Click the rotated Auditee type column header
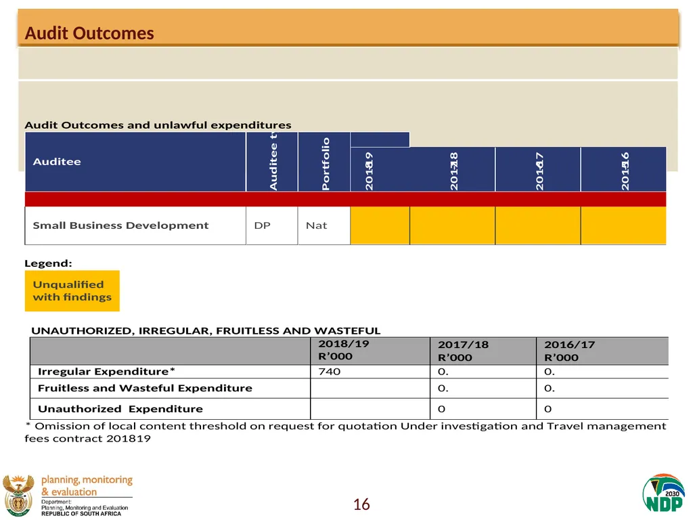This screenshot has height=520, width=693. coord(272,162)
